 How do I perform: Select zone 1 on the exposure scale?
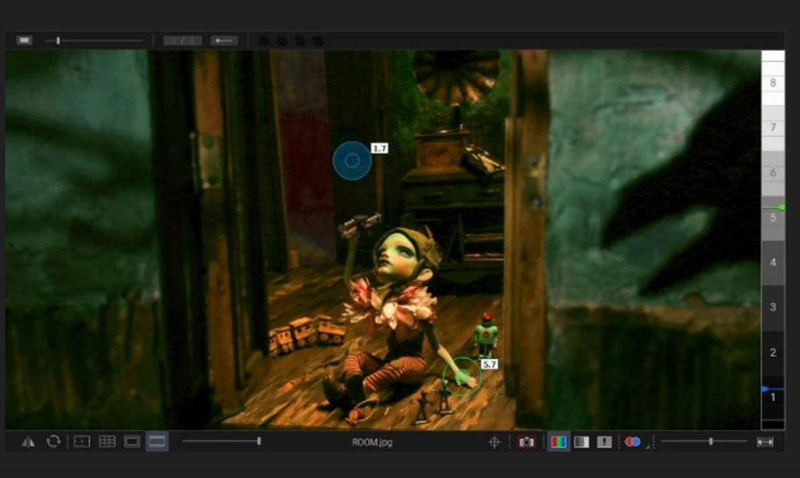[773, 397]
